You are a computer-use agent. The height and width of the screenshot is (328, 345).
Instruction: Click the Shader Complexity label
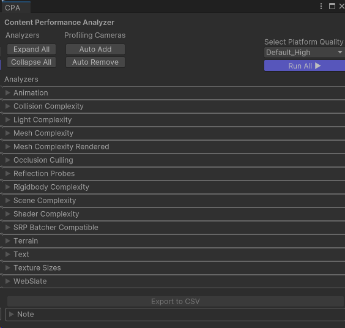[46, 214]
